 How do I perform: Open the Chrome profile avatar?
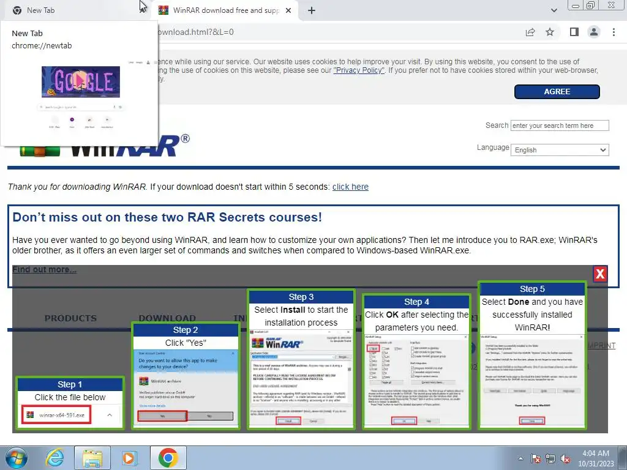click(x=594, y=32)
